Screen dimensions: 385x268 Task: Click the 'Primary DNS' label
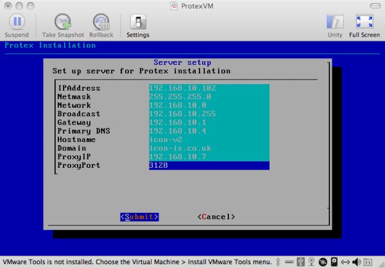(x=83, y=131)
